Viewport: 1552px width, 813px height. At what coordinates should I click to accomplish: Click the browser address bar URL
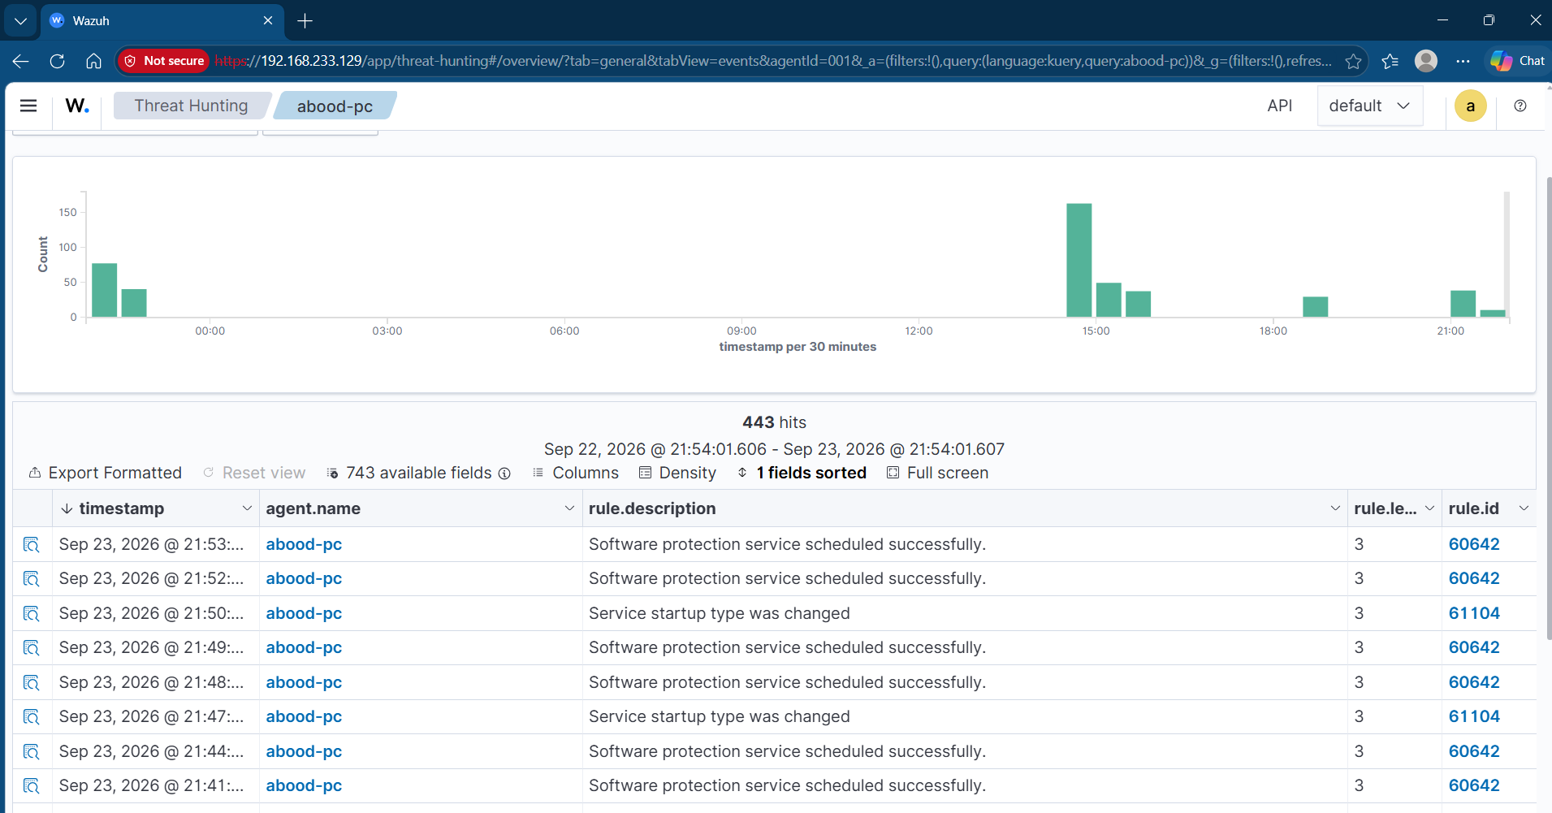click(x=772, y=61)
